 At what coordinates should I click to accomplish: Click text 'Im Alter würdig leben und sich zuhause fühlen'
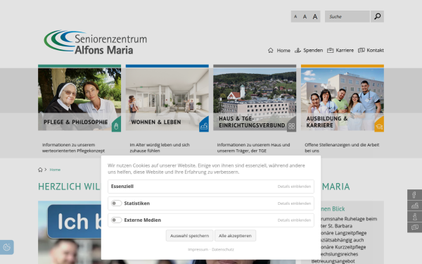(160, 148)
